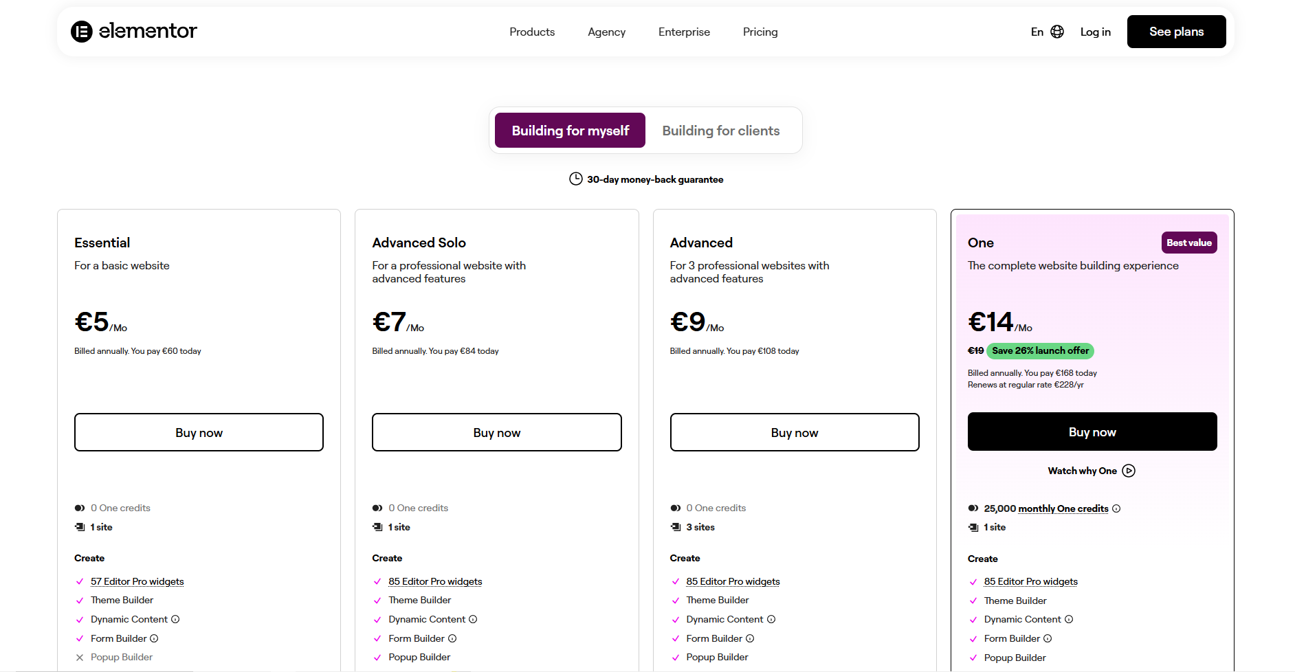Open 57 Editor Pro widgets link
This screenshot has width=1295, height=672.
[137, 581]
